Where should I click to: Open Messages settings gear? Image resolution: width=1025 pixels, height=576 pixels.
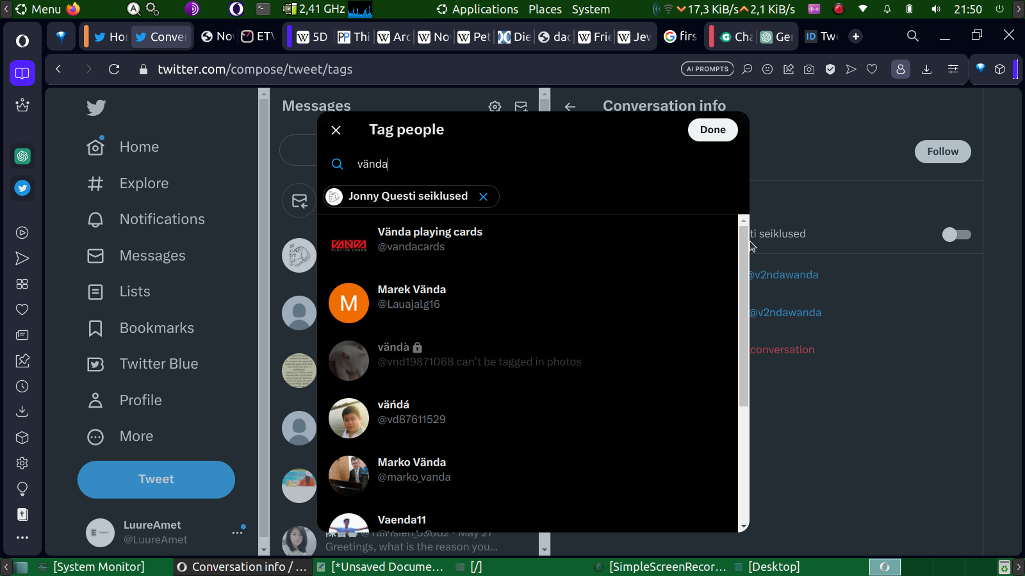pos(495,106)
